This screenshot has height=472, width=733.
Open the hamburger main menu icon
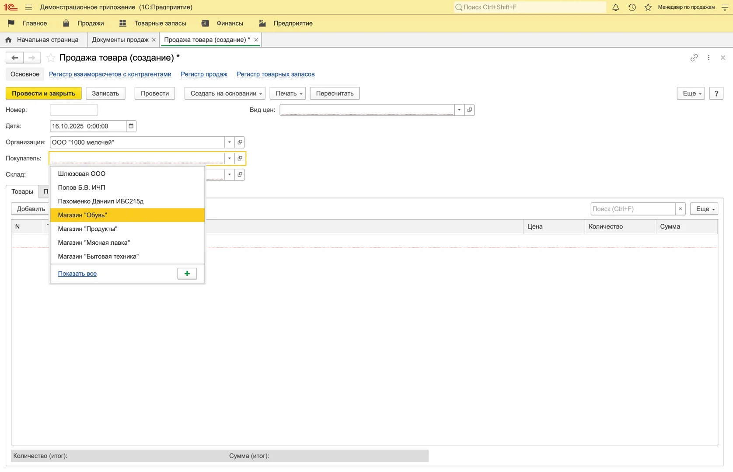28,7
